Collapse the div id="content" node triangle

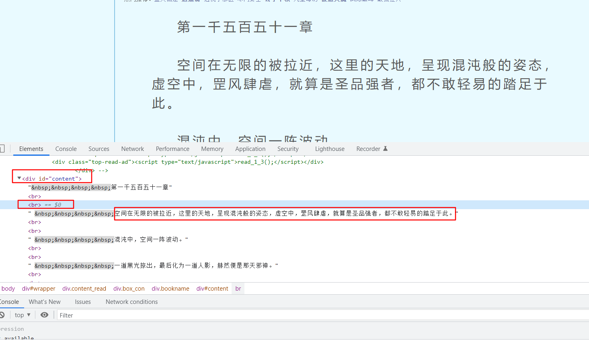(19, 178)
